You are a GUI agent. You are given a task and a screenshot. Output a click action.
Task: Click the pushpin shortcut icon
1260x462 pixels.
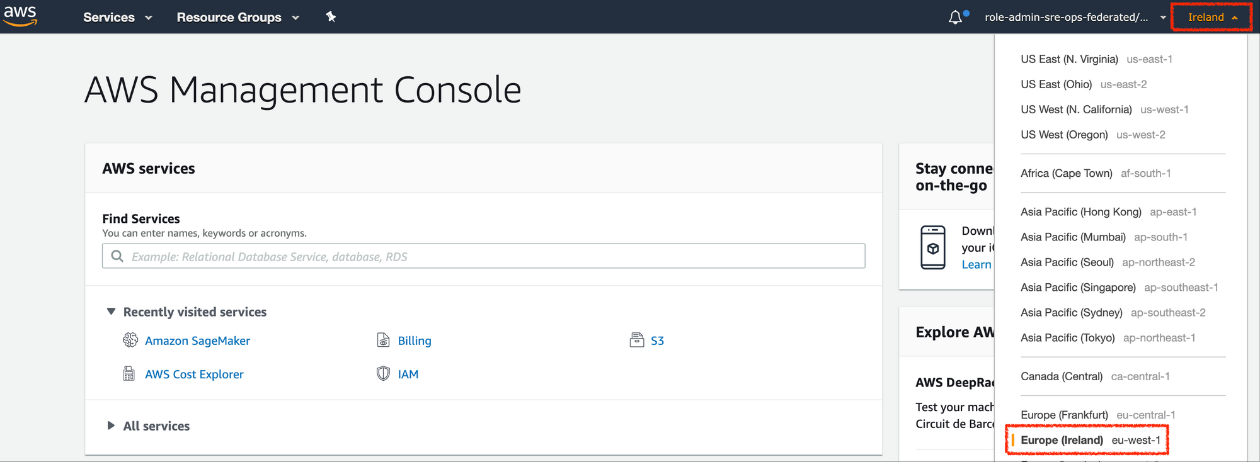pos(331,17)
